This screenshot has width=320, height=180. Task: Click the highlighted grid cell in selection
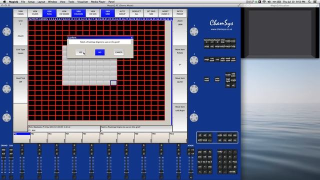click(113, 83)
